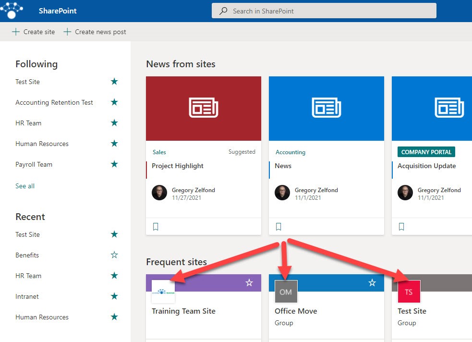
Task: Focus the Search in SharePoint box
Action: [324, 11]
